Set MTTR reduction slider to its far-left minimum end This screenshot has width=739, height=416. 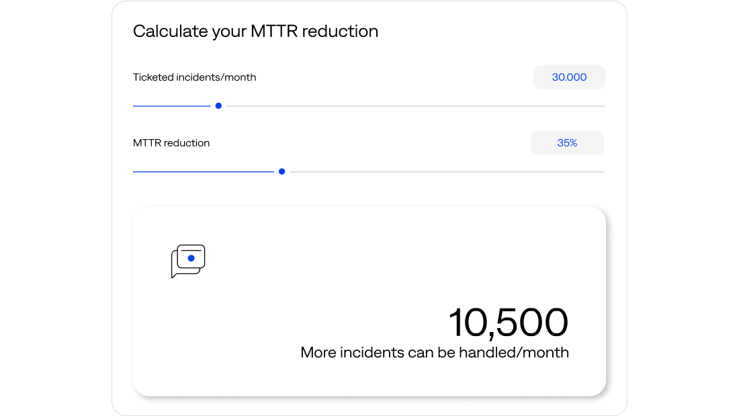(134, 171)
